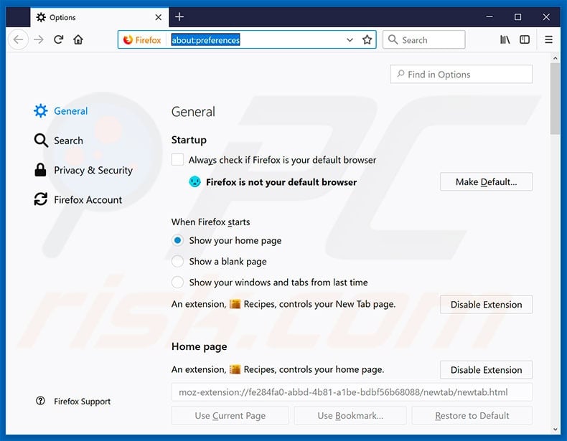The height and width of the screenshot is (441, 567).
Task: Click the 'Home page' heading
Action: click(200, 346)
